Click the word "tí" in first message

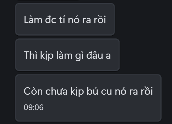click(62, 20)
